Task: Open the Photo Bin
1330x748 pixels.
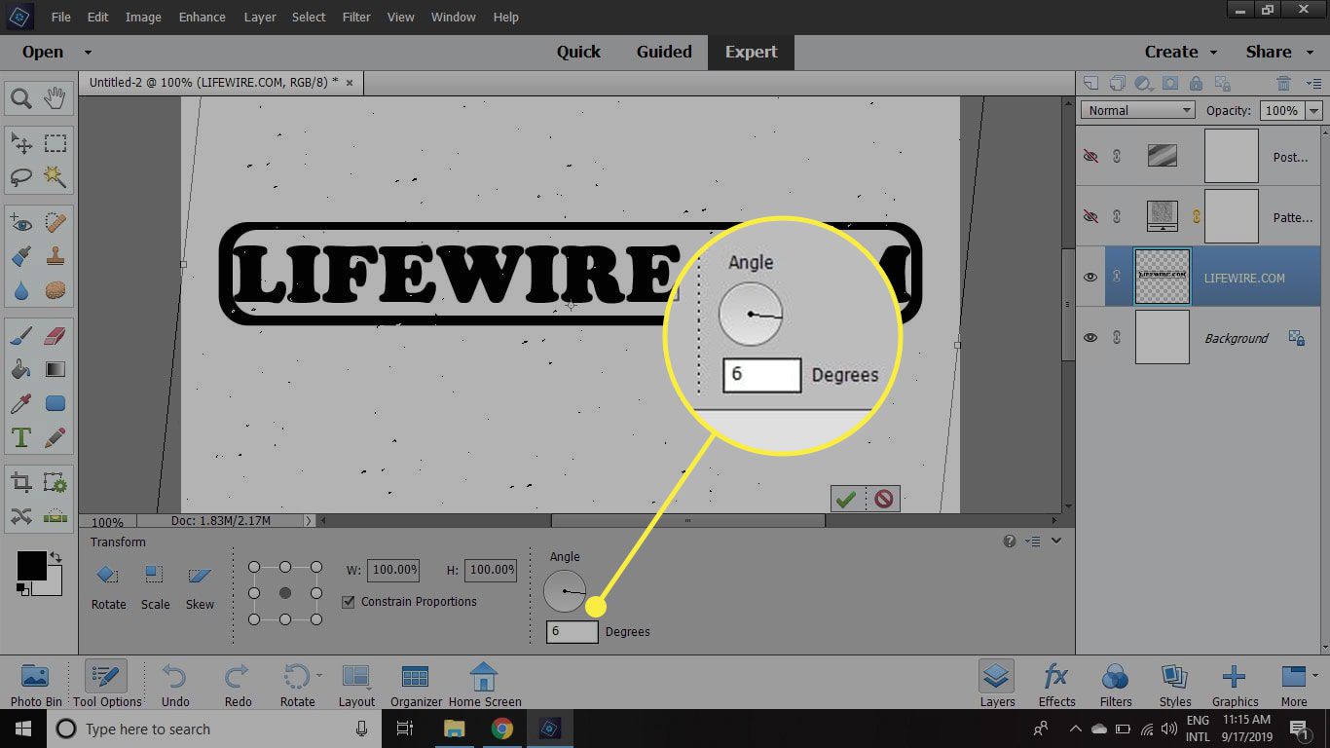Action: click(x=36, y=686)
